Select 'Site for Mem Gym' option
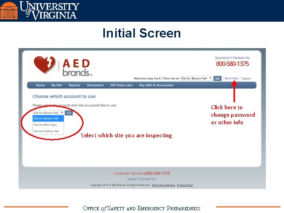The height and width of the screenshot is (213, 284). [x=48, y=125]
